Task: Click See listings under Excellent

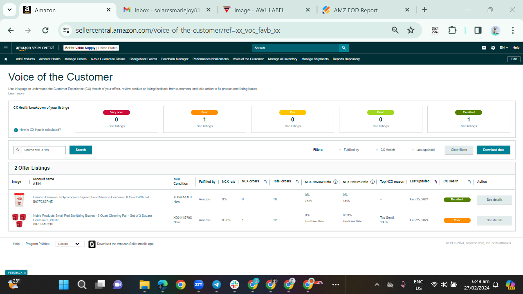Action: pos(469,126)
